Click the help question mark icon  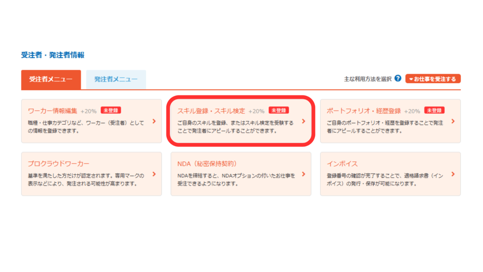tap(398, 79)
